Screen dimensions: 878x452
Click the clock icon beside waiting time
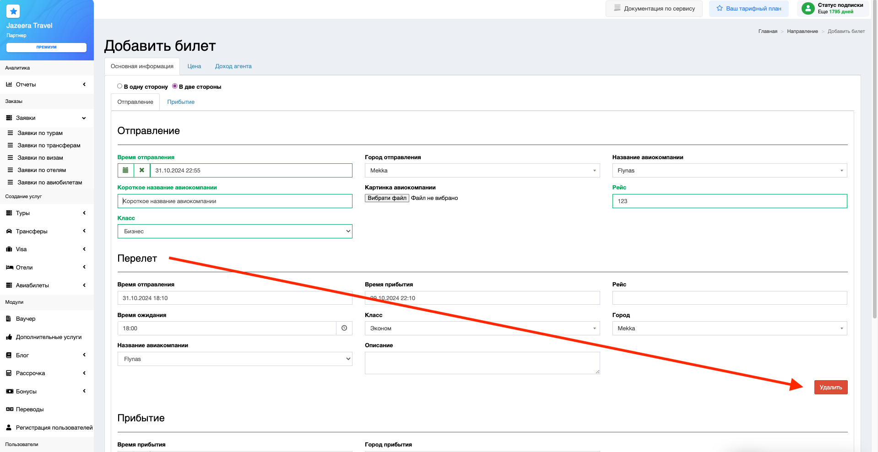point(344,328)
